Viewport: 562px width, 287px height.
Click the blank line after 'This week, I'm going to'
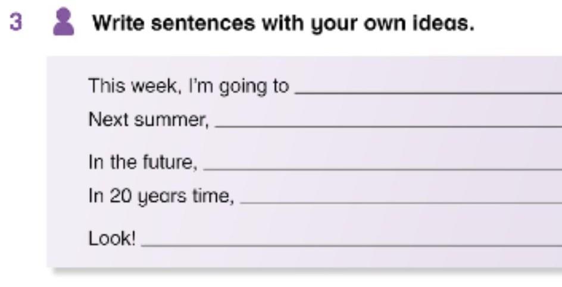click(x=427, y=90)
